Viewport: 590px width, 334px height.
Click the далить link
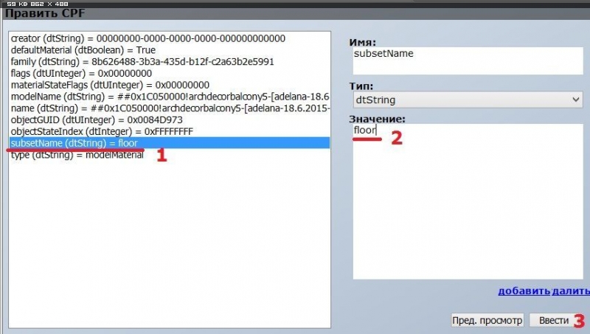571,291
